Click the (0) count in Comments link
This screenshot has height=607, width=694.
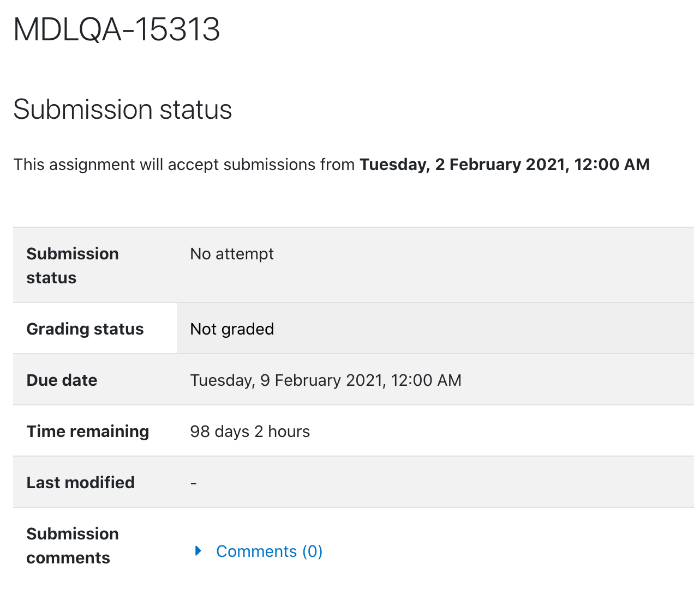(x=313, y=551)
